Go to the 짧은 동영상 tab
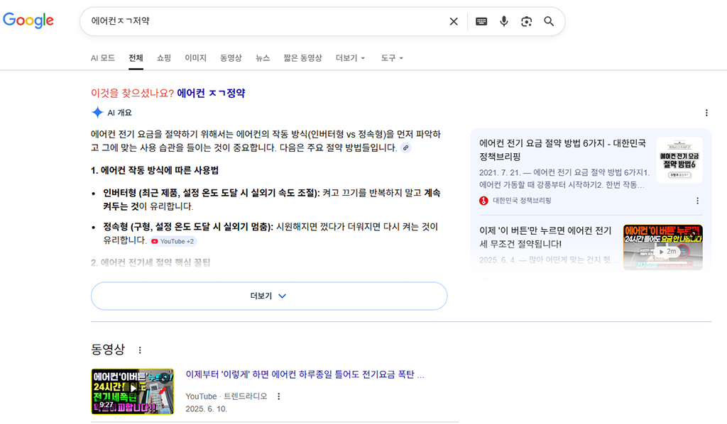Screen dimensions: 727x424 click(x=302, y=58)
